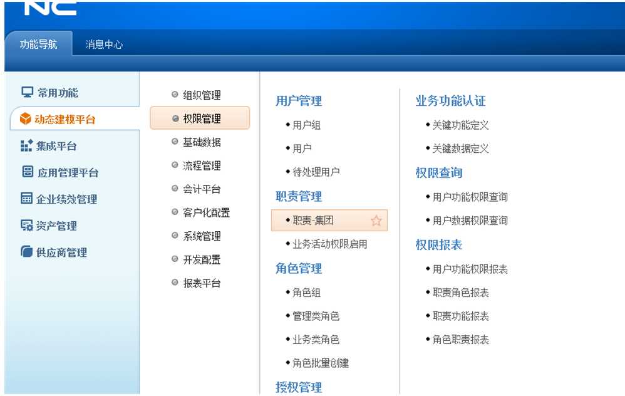
Task: Open the 业务活动权限启用 link
Action: point(329,244)
